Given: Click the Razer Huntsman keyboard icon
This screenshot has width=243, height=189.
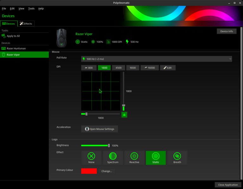Looking at the screenshot, I should 3,48.
